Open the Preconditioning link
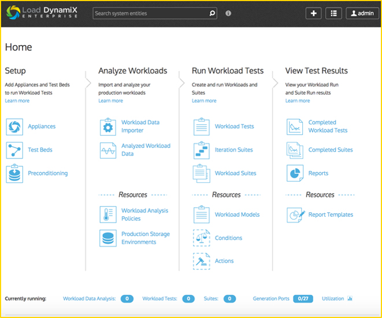This screenshot has width=382, height=318. 48,173
